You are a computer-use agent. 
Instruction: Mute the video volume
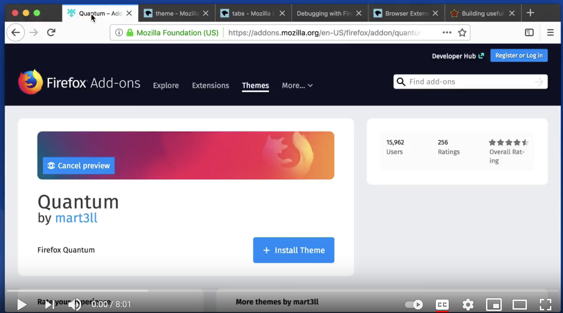(75, 304)
